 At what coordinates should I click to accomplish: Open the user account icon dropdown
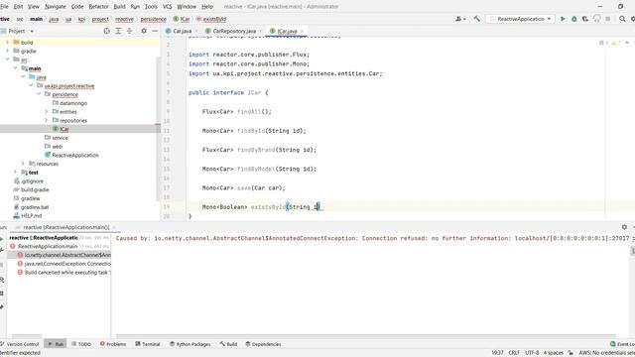(460, 19)
